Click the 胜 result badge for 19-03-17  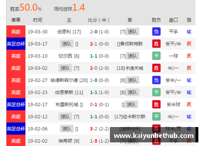tap(156, 44)
